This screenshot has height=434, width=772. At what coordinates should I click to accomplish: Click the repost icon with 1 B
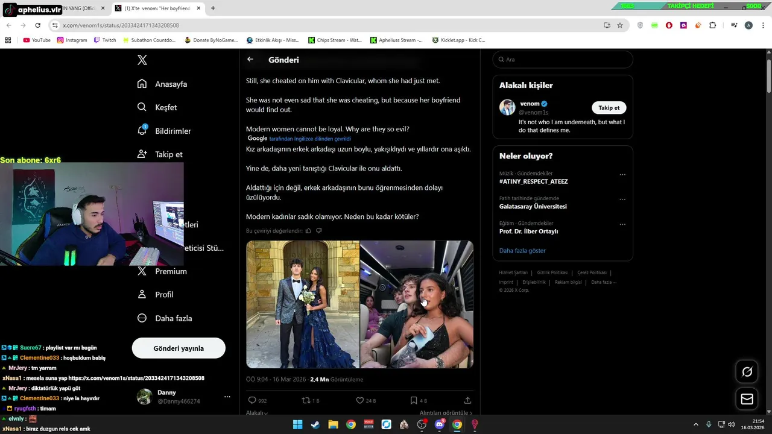click(x=306, y=400)
